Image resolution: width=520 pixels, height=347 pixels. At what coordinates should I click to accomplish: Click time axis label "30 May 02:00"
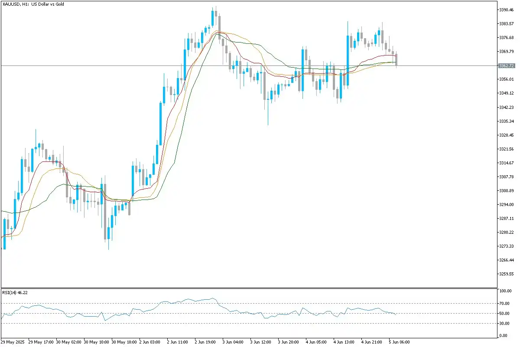[68, 342]
